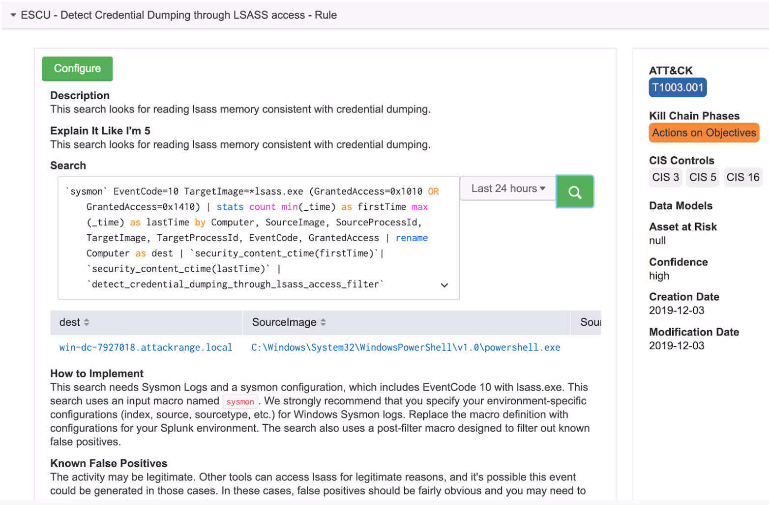
Task: Click the powershell.exe SourceImage path value
Action: [405, 347]
